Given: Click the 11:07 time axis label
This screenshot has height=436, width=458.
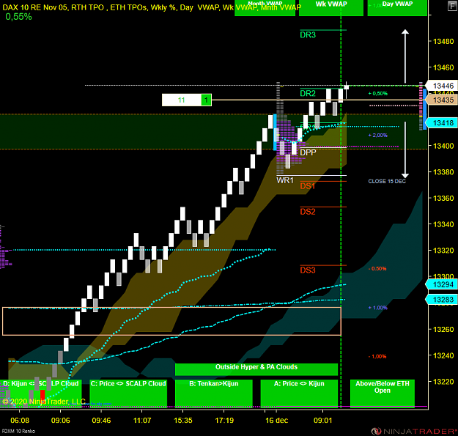Looking at the screenshot, I should coord(142,421).
